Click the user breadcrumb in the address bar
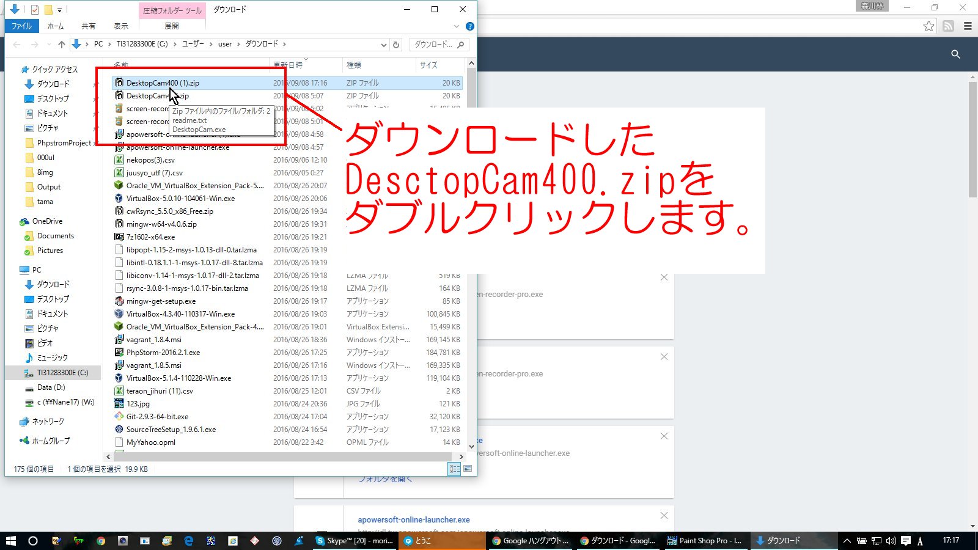 click(x=225, y=44)
